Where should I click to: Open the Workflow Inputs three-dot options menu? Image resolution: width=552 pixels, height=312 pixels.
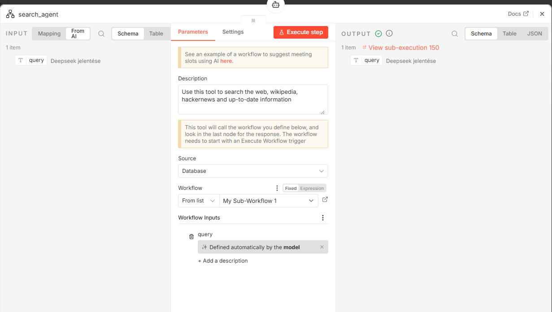[x=323, y=218]
